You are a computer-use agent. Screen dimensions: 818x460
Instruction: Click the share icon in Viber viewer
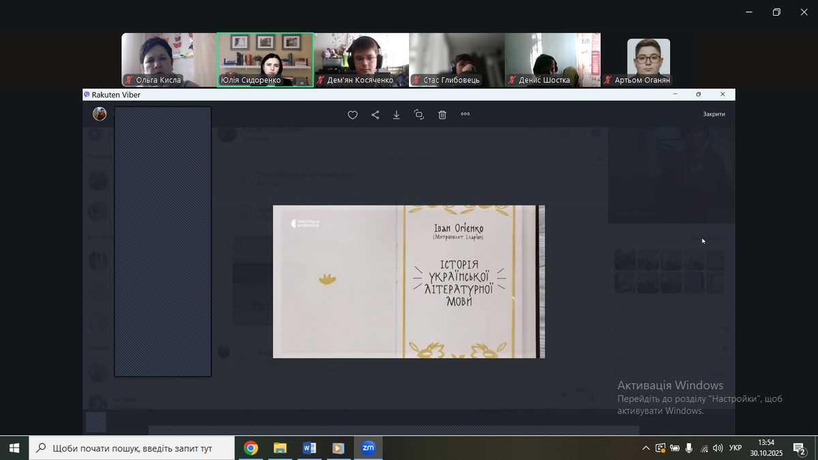tap(375, 115)
